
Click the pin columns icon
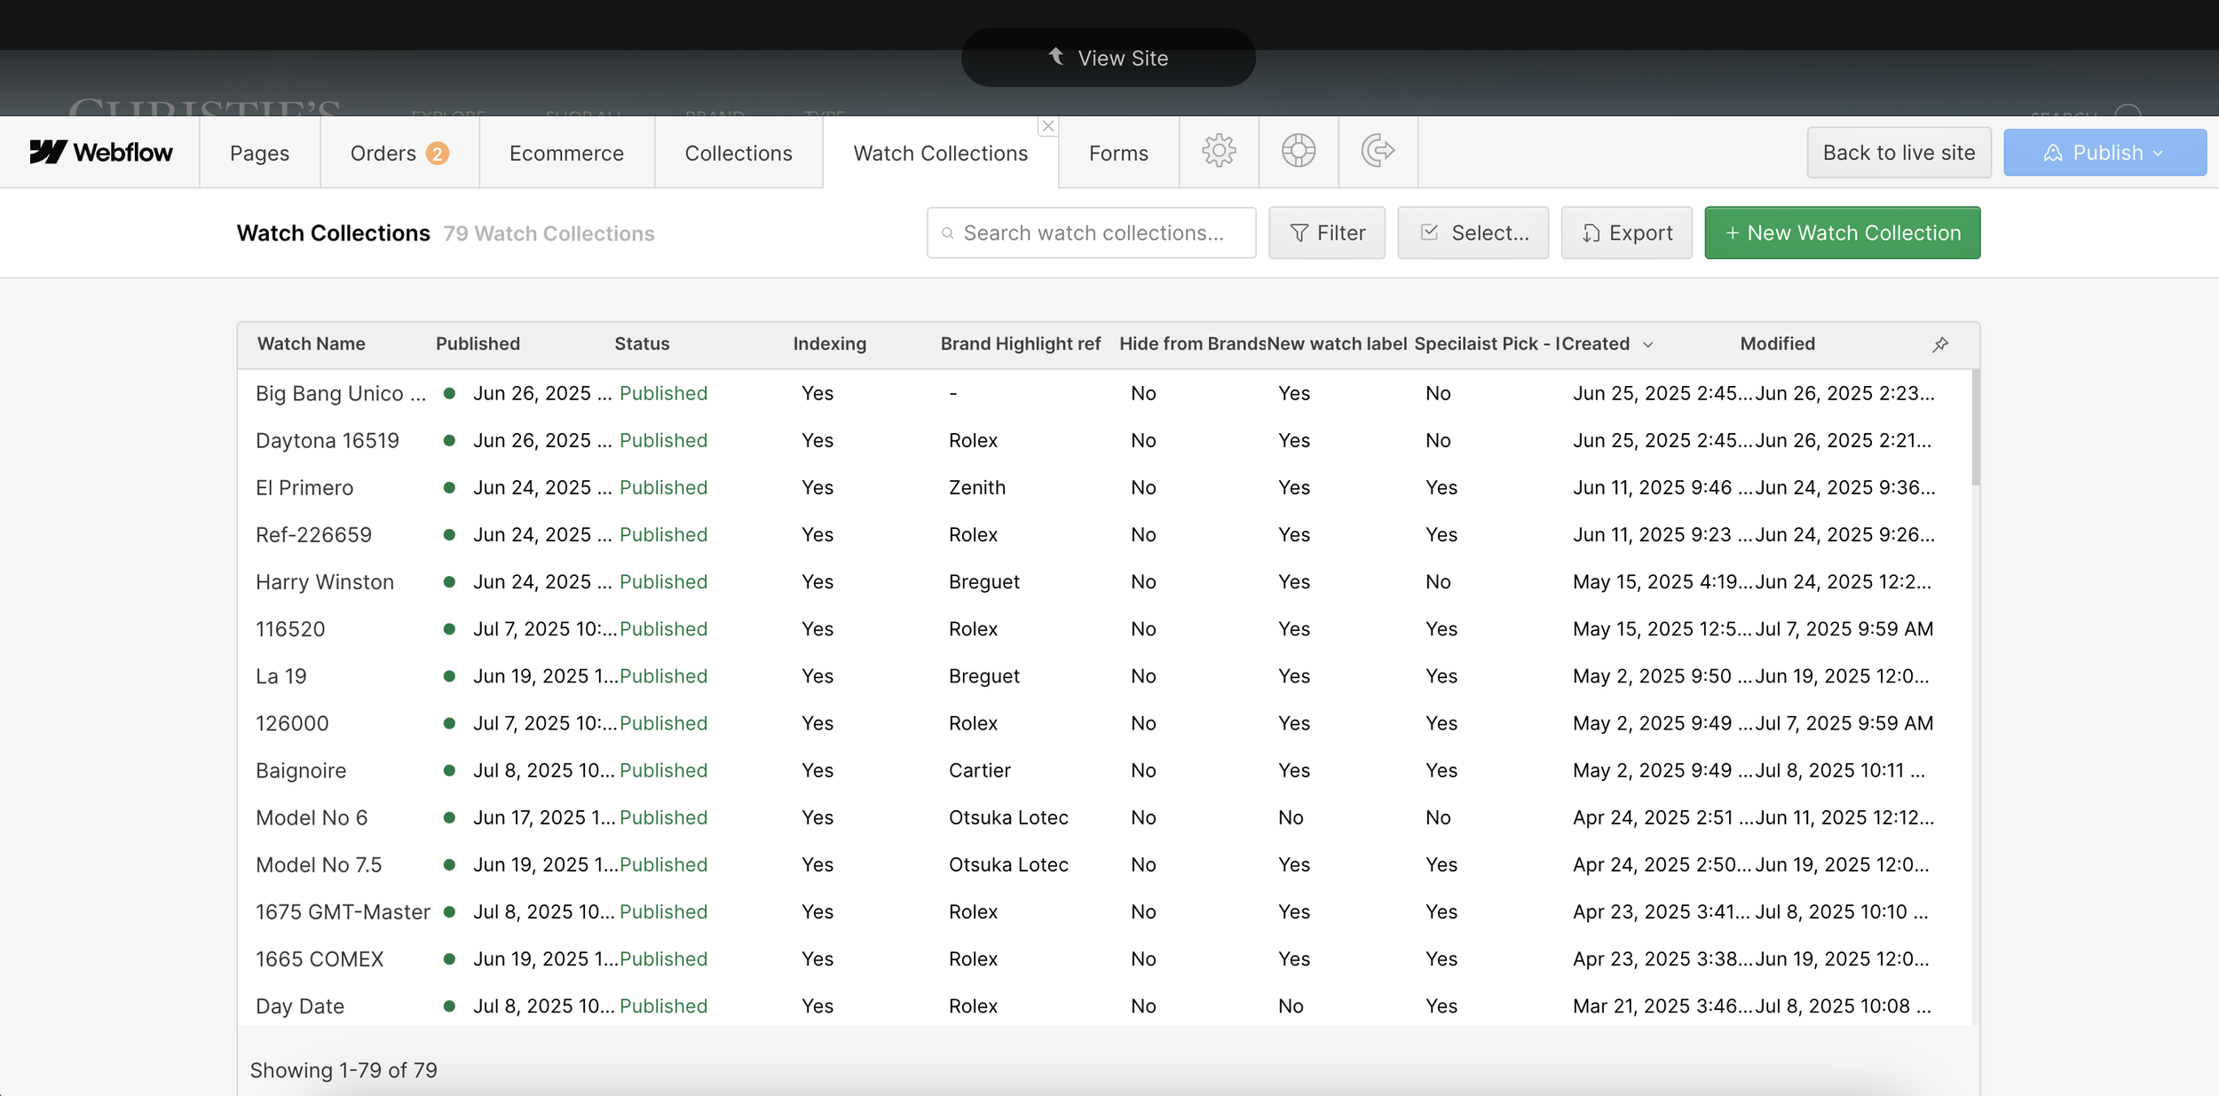point(1940,344)
